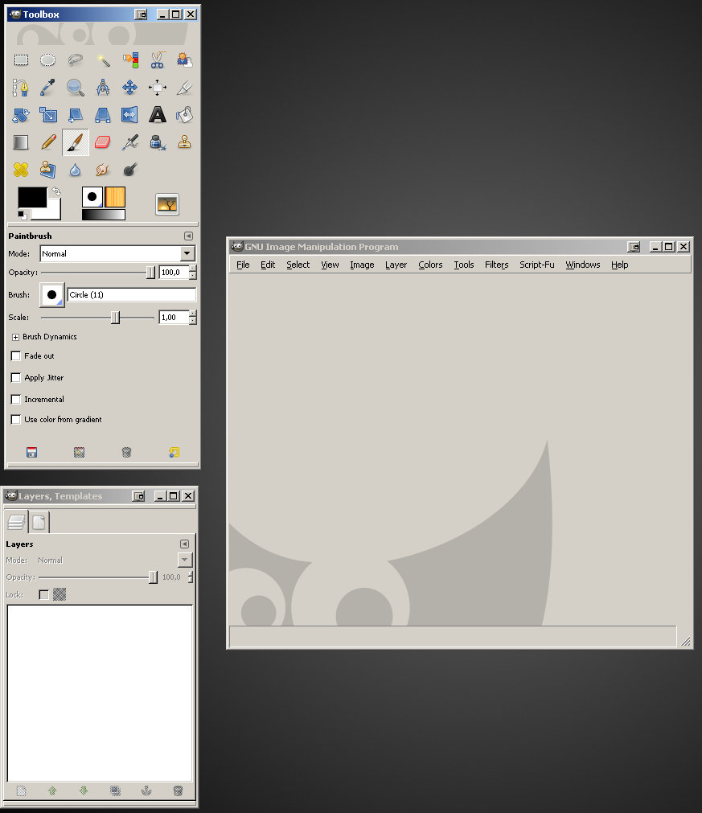This screenshot has height=813, width=702.
Task: Activate the Crop knife tool
Action: [x=185, y=87]
